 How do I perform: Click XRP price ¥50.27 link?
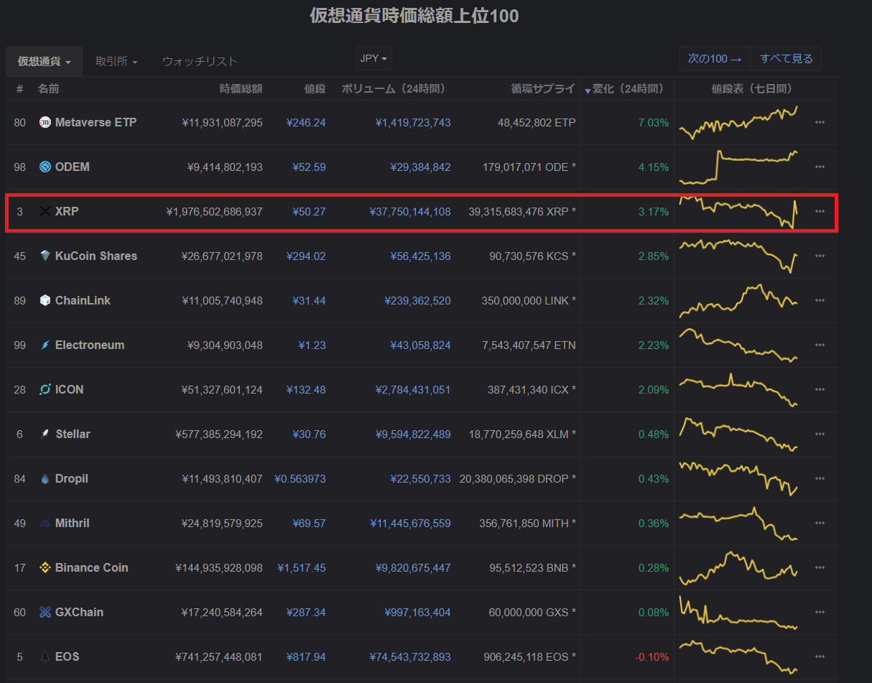309,212
